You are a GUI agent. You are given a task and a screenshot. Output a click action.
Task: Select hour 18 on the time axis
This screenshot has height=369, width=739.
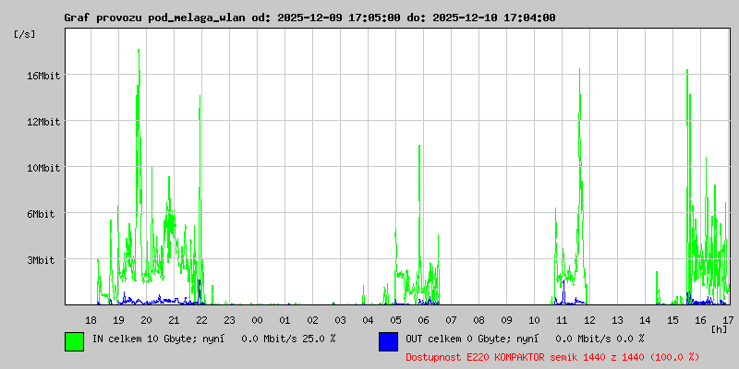(91, 319)
